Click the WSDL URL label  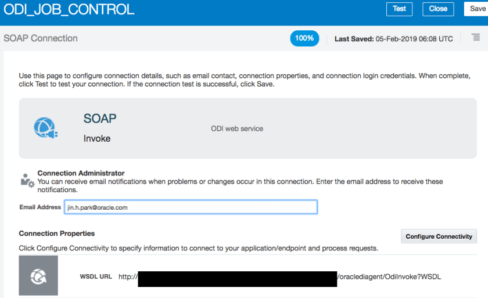click(96, 277)
